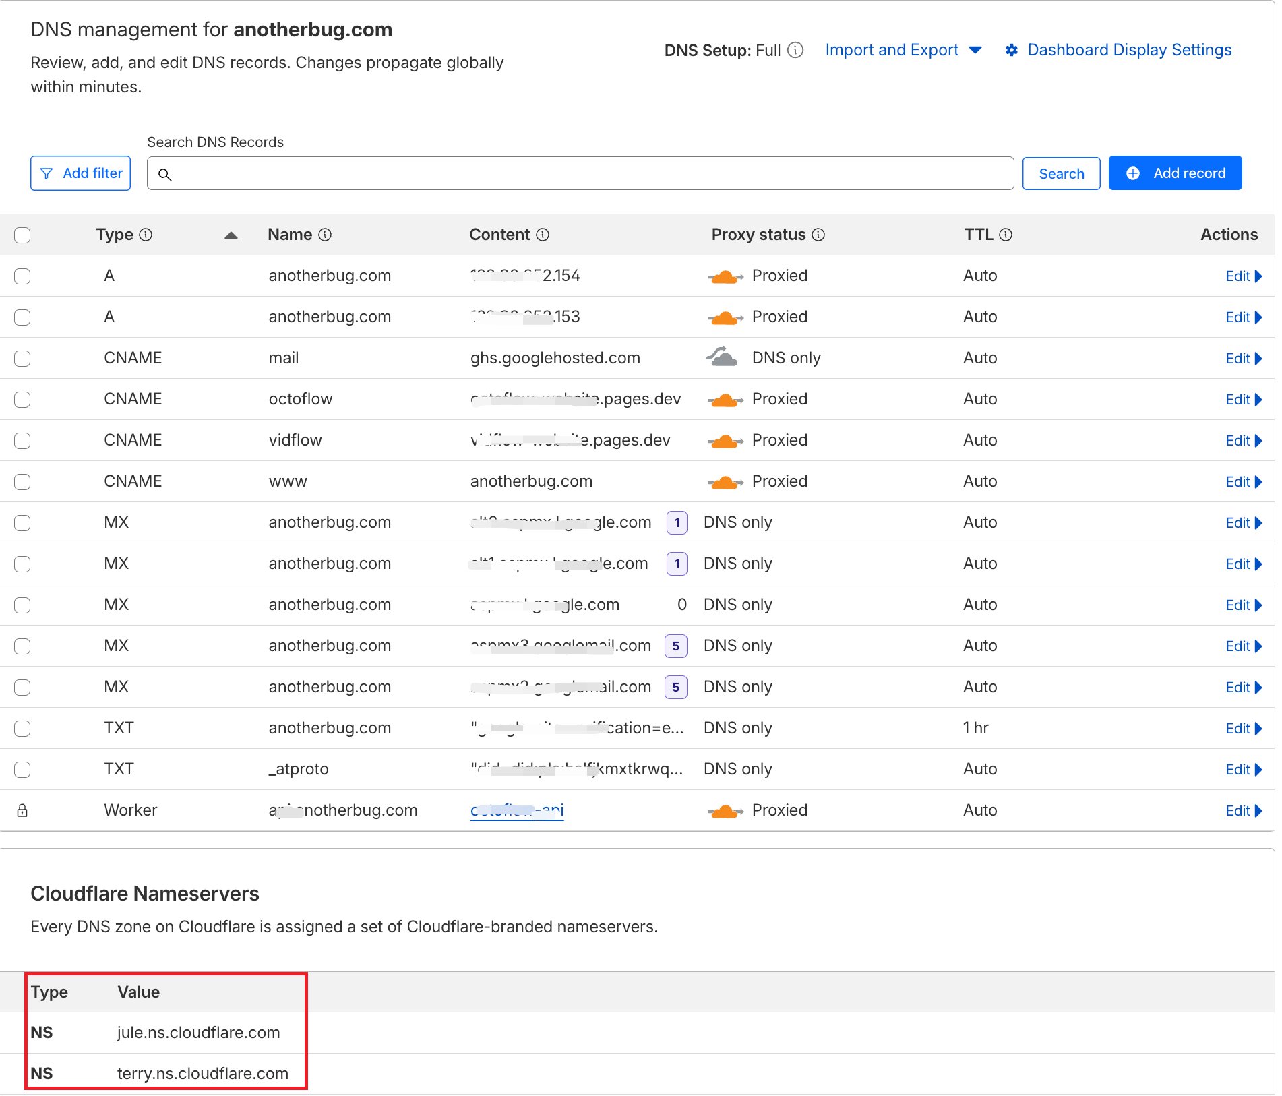This screenshot has width=1282, height=1096.
Task: Expand Edit for the www record
Action: coord(1244,482)
